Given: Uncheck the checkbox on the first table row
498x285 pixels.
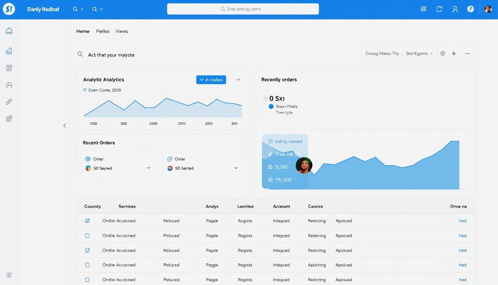Looking at the screenshot, I should (87, 220).
